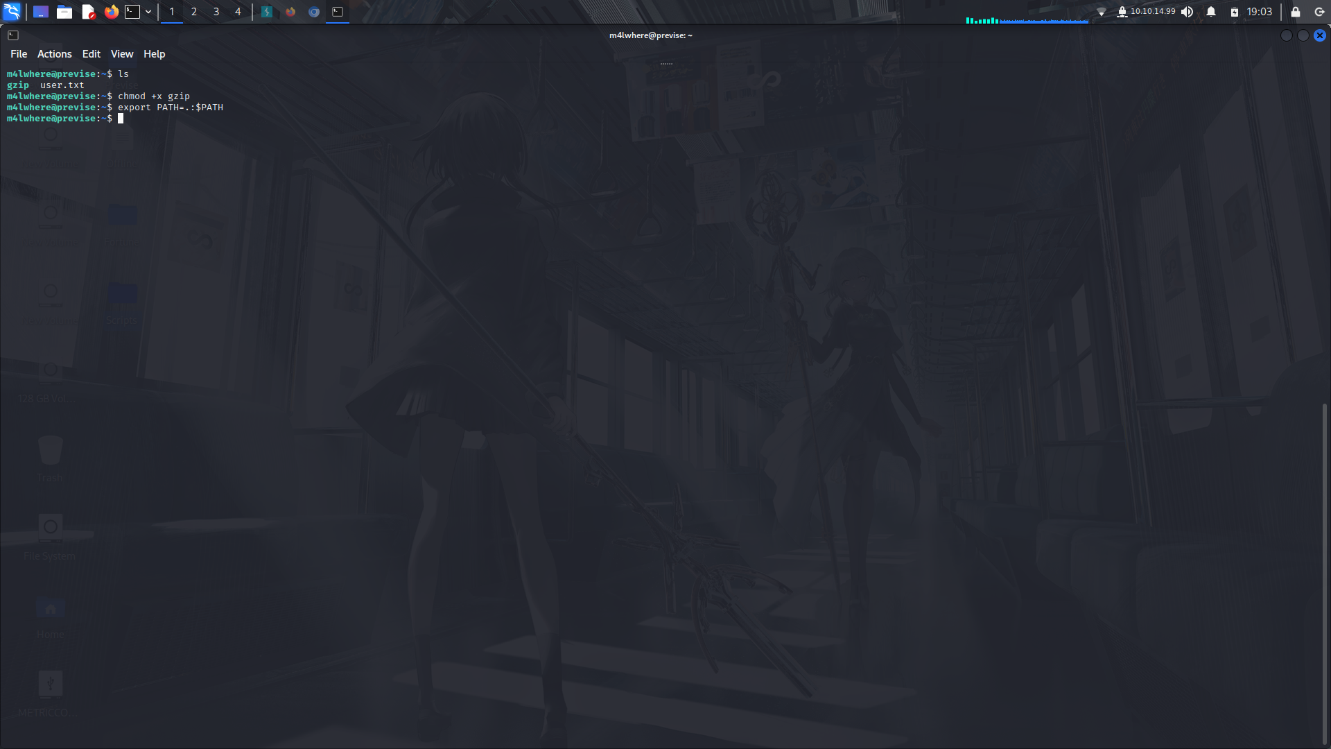Toggle the power manager tray icon

pyautogui.click(x=1234, y=12)
